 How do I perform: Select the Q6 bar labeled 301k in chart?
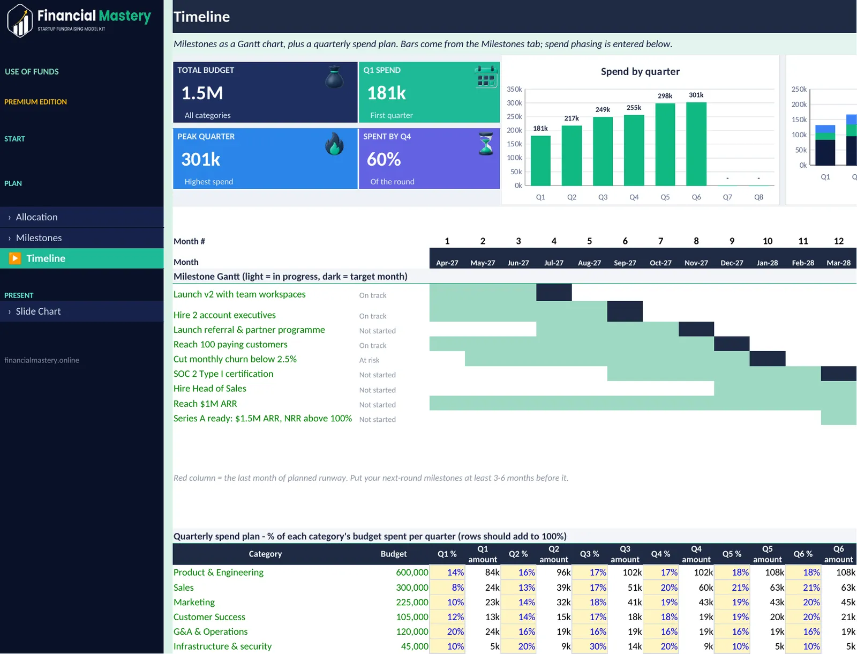point(696,144)
